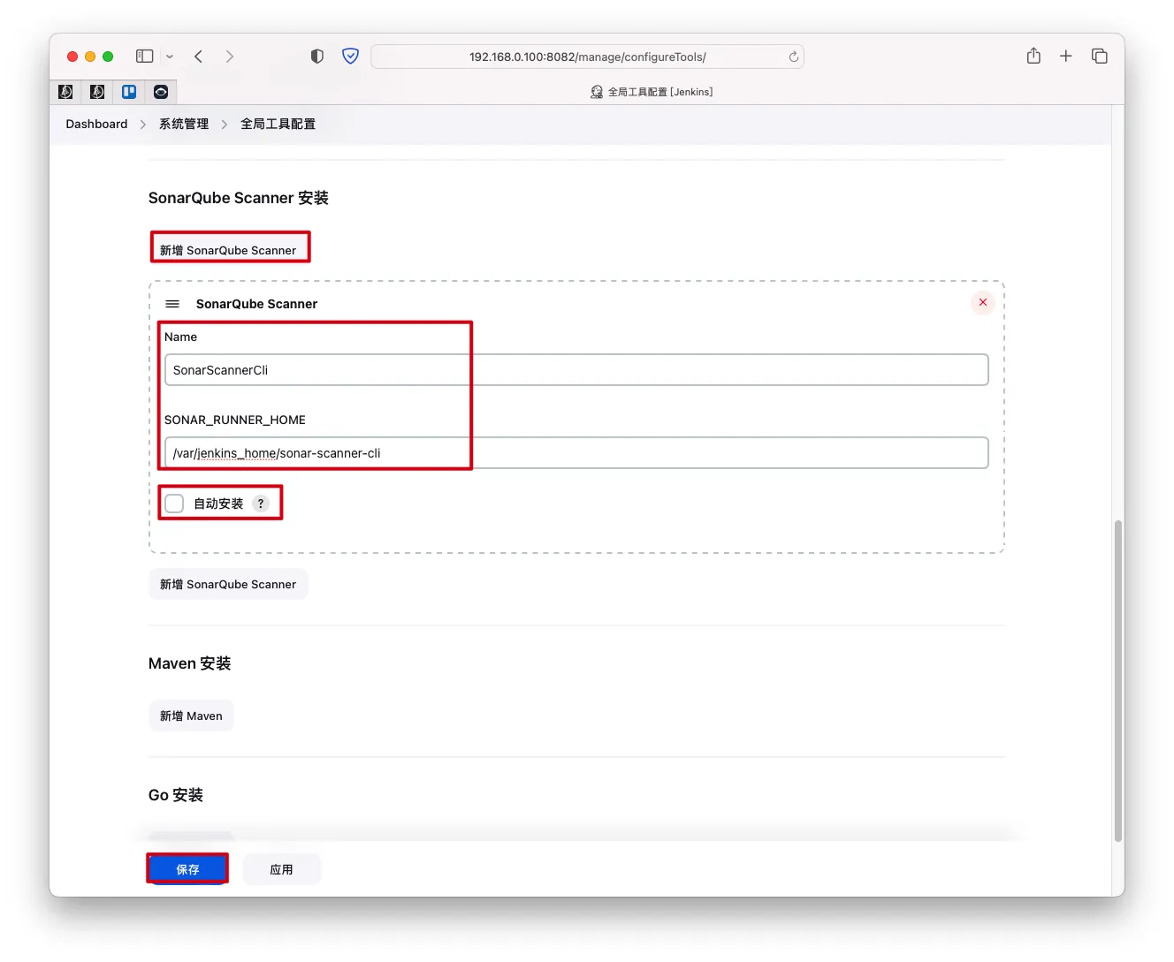This screenshot has width=1174, height=962.
Task: Toggle the Safari sidebar icon
Action: [144, 57]
